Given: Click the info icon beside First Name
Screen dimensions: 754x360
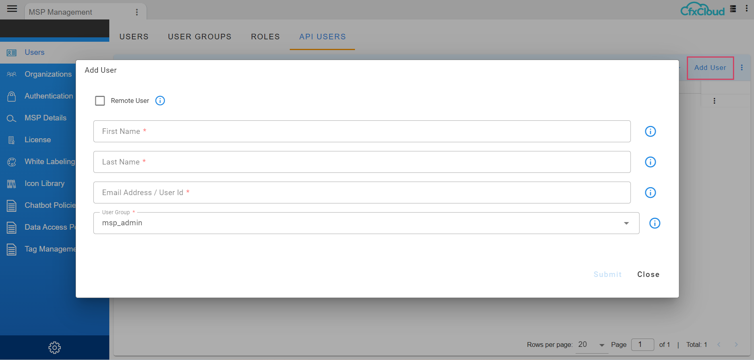Looking at the screenshot, I should 650,132.
